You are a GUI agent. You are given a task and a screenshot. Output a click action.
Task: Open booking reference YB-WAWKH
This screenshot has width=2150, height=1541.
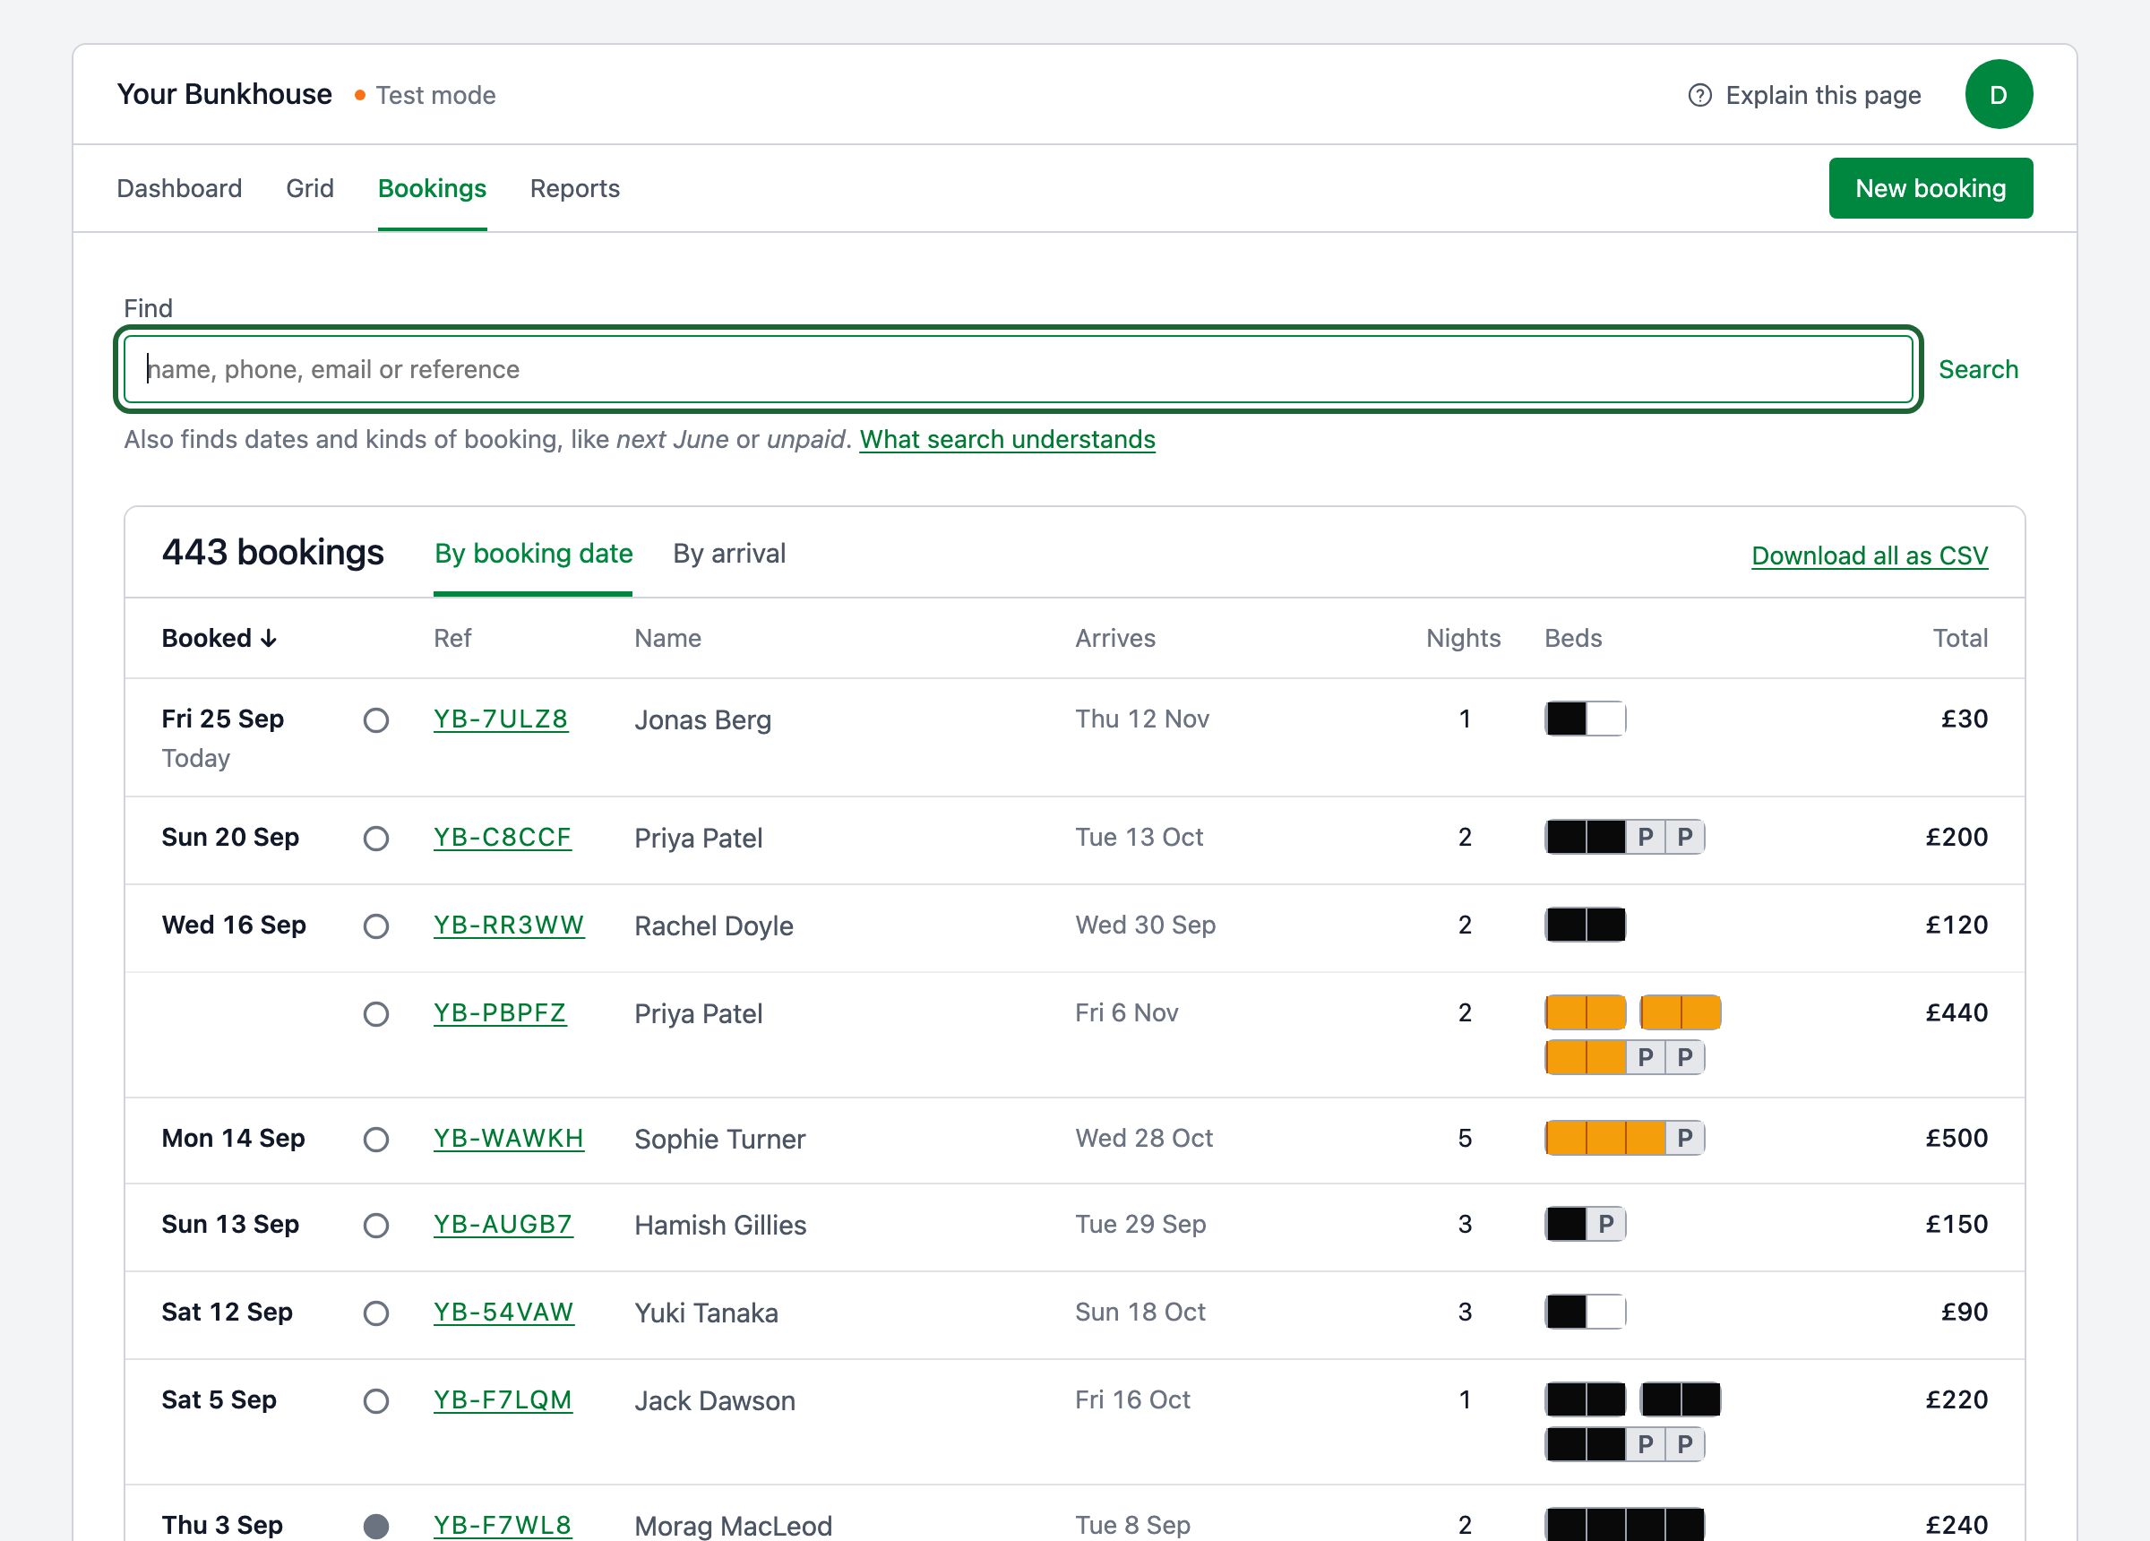pyautogui.click(x=509, y=1138)
